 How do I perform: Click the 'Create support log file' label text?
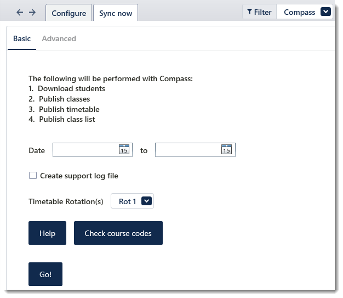tap(79, 176)
